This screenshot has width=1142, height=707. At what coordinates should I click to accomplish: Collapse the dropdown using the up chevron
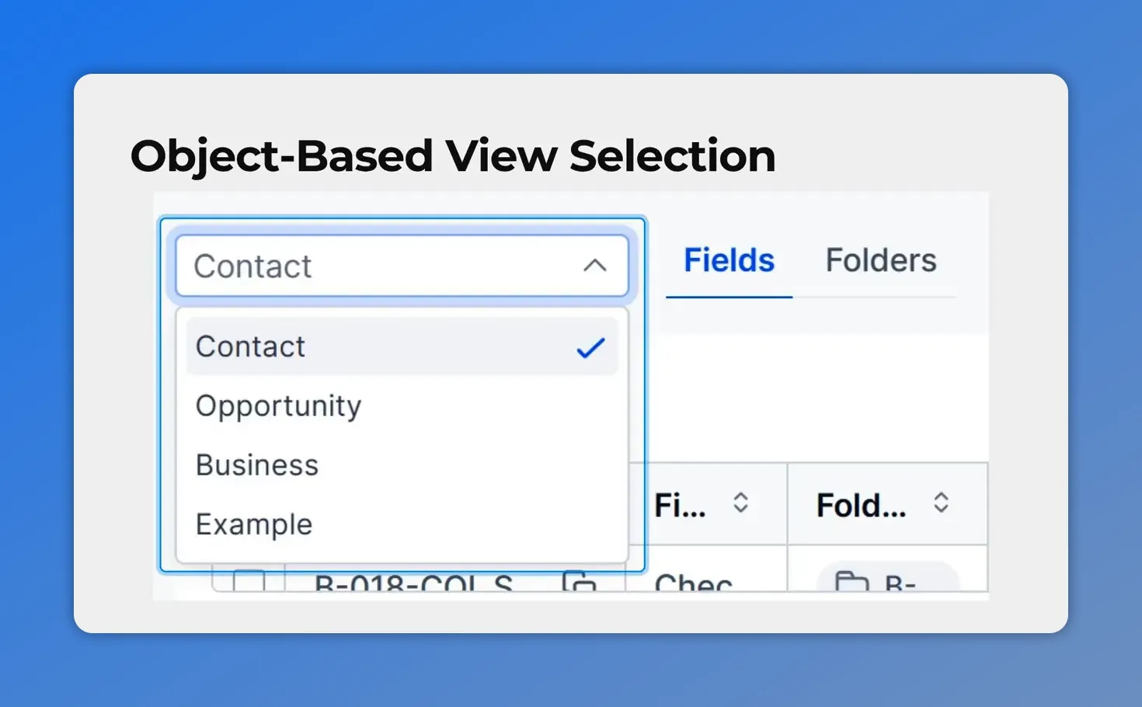click(x=594, y=266)
